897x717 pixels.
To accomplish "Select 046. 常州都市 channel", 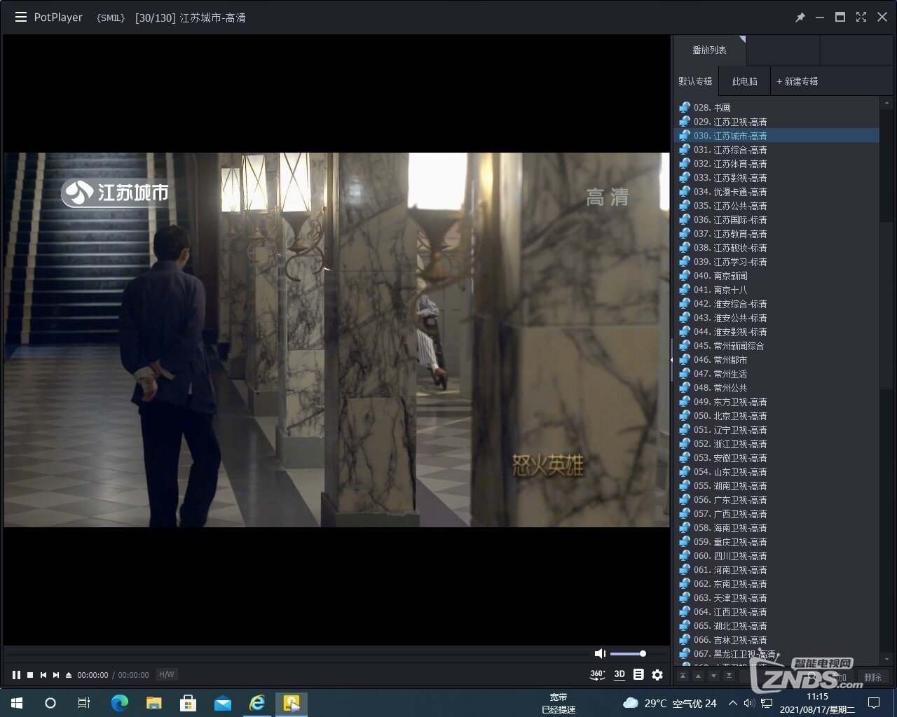I will pos(776,360).
